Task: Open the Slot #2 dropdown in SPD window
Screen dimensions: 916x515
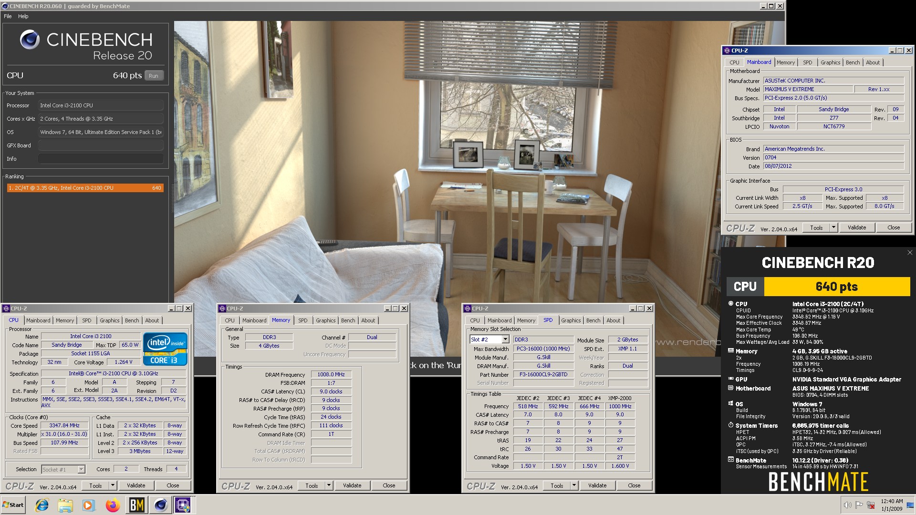Action: 505,340
